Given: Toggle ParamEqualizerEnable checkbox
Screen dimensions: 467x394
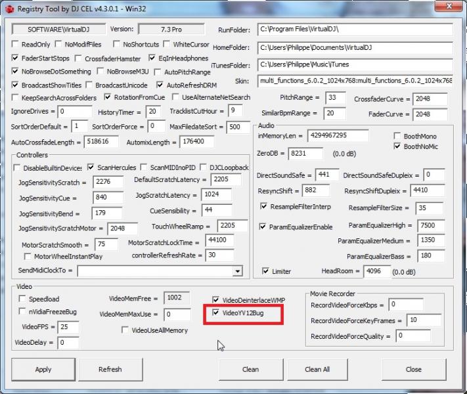Looking at the screenshot, I should click(x=262, y=227).
